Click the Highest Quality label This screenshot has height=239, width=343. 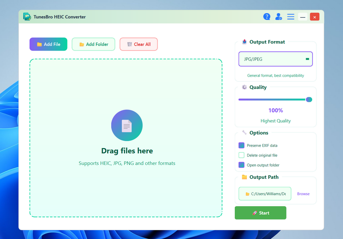[x=276, y=121]
